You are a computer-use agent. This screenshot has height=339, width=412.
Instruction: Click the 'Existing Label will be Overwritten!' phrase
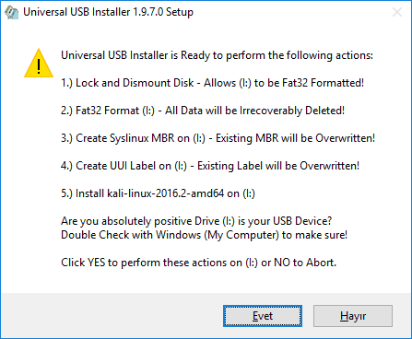point(278,166)
